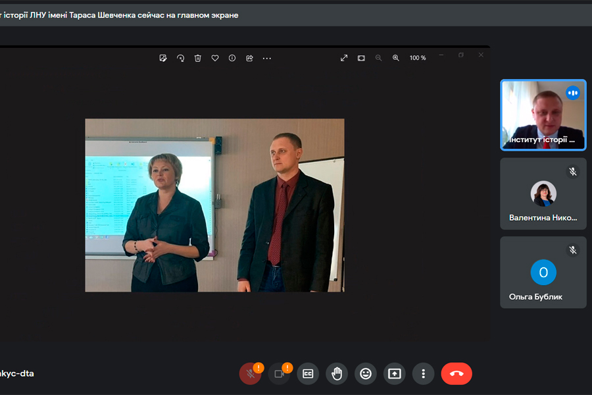Select the Ольга Бублик participant tile
The image size is (592, 395).
click(543, 273)
